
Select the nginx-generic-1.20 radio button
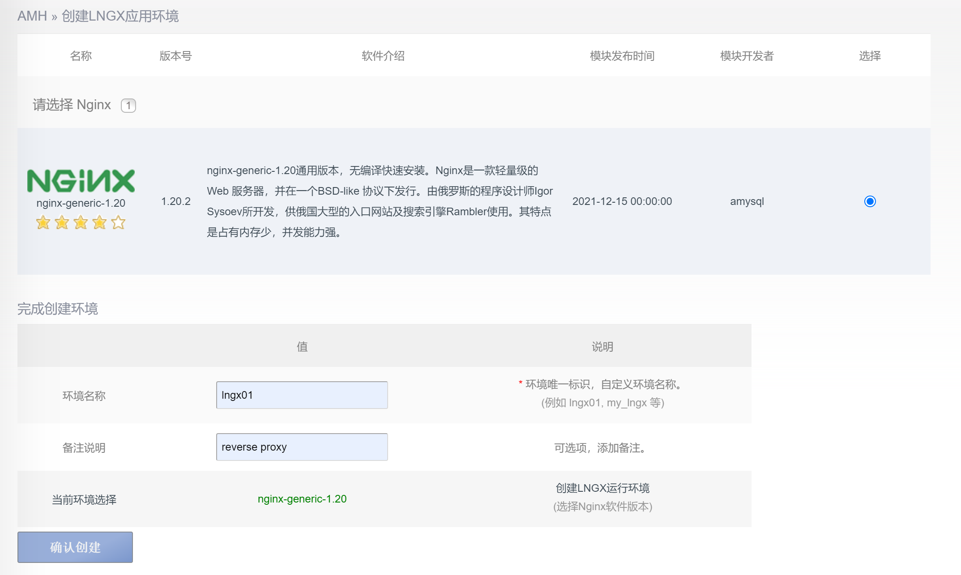click(x=870, y=201)
